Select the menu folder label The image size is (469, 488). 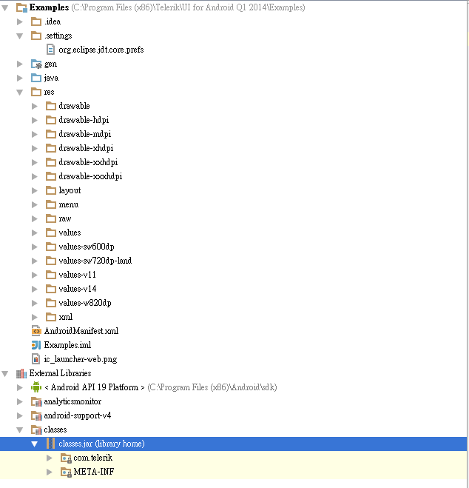click(69, 204)
